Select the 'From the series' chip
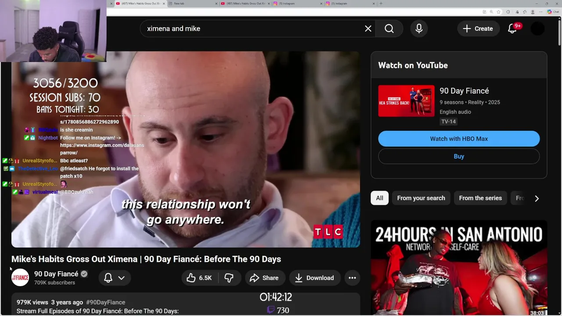This screenshot has width=562, height=316. (x=480, y=198)
